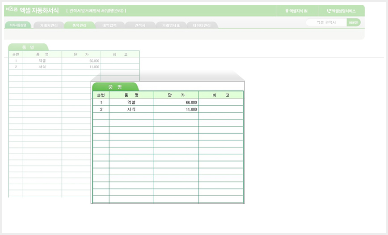The width and height of the screenshot is (388, 235).
Task: Select the 엑셀 cell in small background table
Action: (42, 61)
